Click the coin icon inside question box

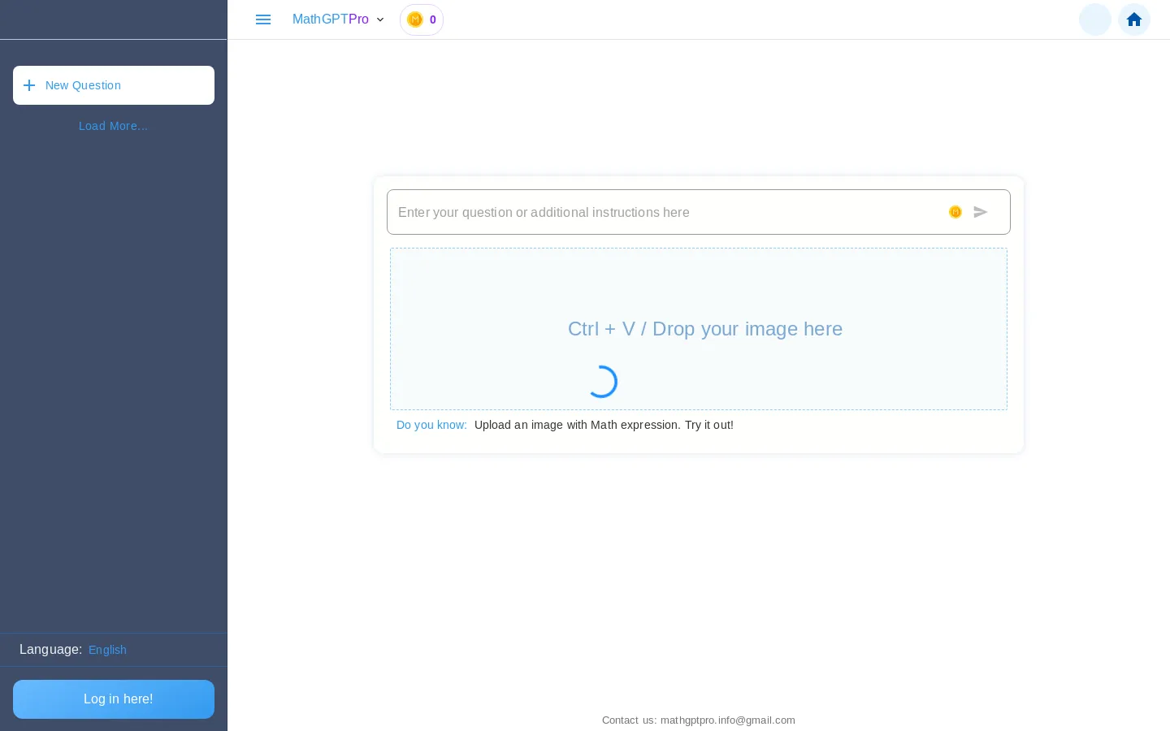[955, 212]
